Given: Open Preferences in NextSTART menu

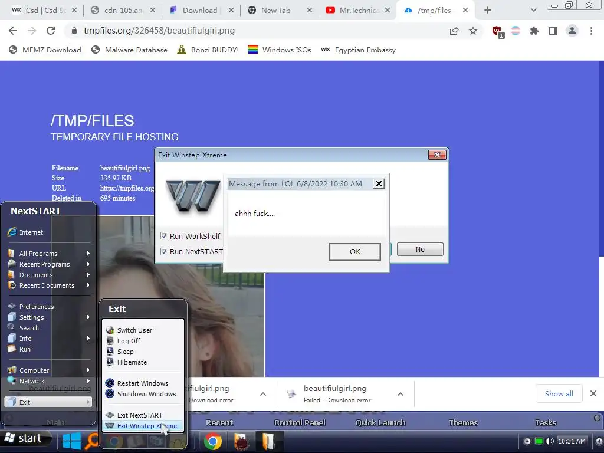Looking at the screenshot, I should click(x=50, y=307).
